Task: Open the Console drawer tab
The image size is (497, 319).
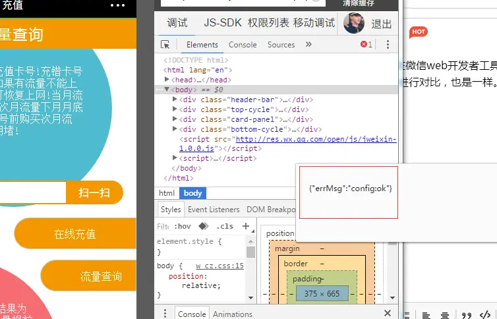Action: [192, 314]
